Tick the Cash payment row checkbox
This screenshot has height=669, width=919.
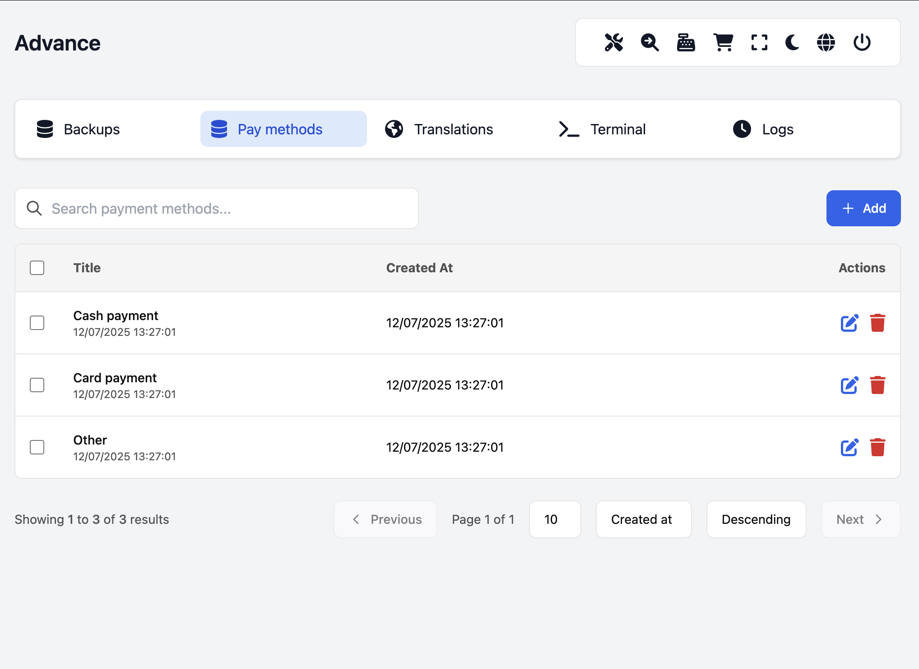(x=37, y=323)
